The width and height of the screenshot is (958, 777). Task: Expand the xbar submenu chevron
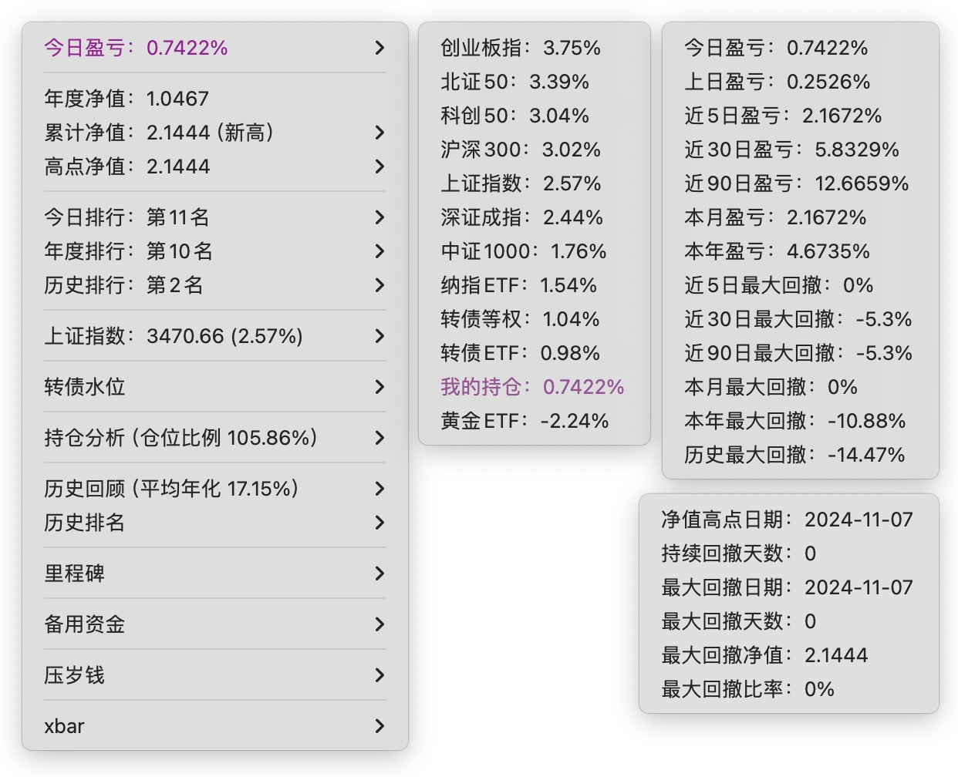379,726
